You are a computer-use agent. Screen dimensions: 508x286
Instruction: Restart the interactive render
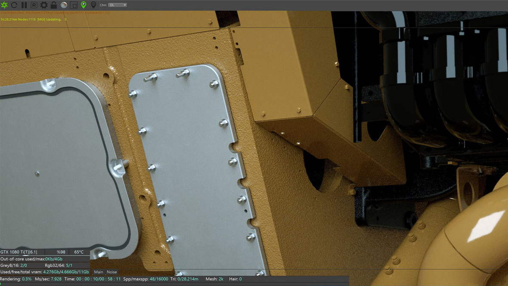coord(14,5)
